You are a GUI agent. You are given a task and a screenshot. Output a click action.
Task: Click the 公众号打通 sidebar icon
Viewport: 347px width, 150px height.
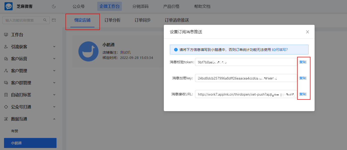(x=6, y=107)
